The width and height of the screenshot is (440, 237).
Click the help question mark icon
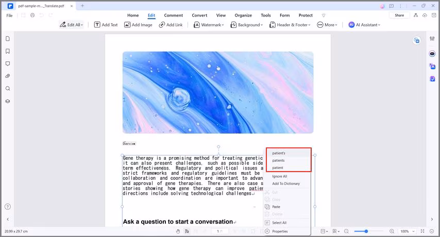[8, 207]
